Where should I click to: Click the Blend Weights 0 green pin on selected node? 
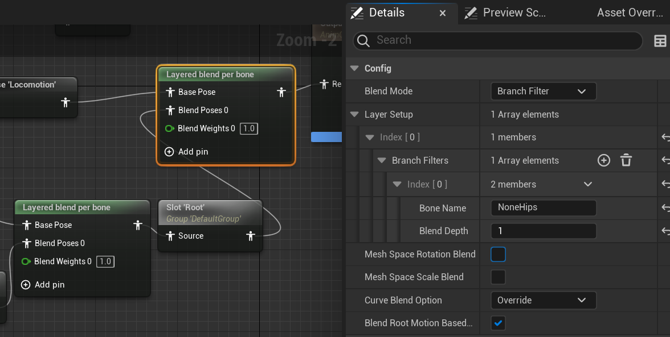(x=169, y=128)
